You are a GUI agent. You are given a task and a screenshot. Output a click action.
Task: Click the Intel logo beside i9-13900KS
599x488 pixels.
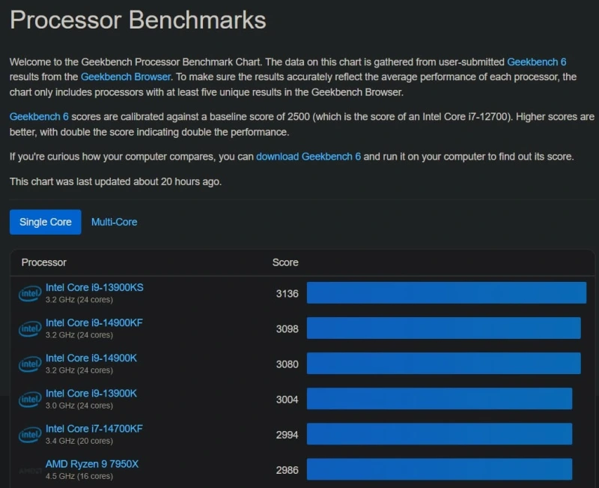pyautogui.click(x=30, y=293)
